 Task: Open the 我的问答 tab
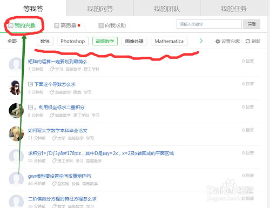click(x=100, y=9)
